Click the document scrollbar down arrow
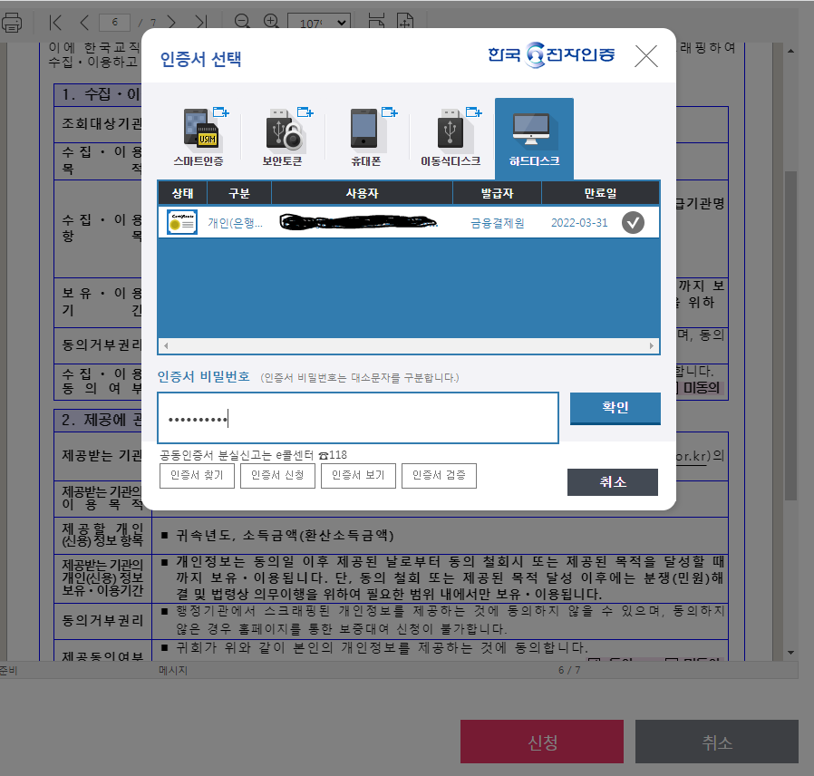The height and width of the screenshot is (776, 814). tap(790, 653)
